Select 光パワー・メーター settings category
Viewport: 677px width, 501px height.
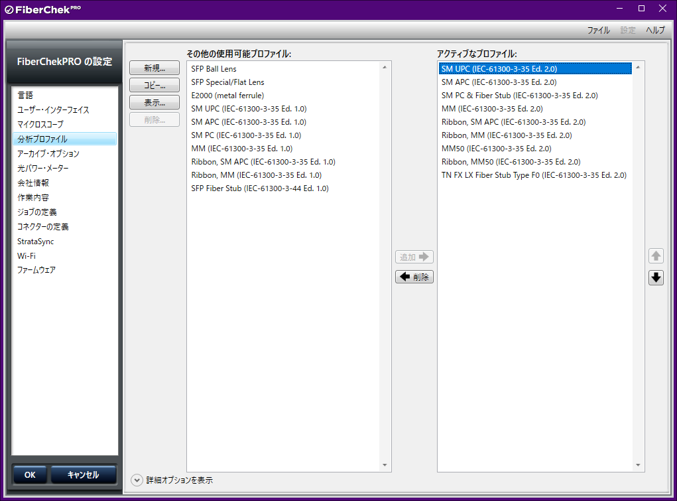pyautogui.click(x=65, y=168)
